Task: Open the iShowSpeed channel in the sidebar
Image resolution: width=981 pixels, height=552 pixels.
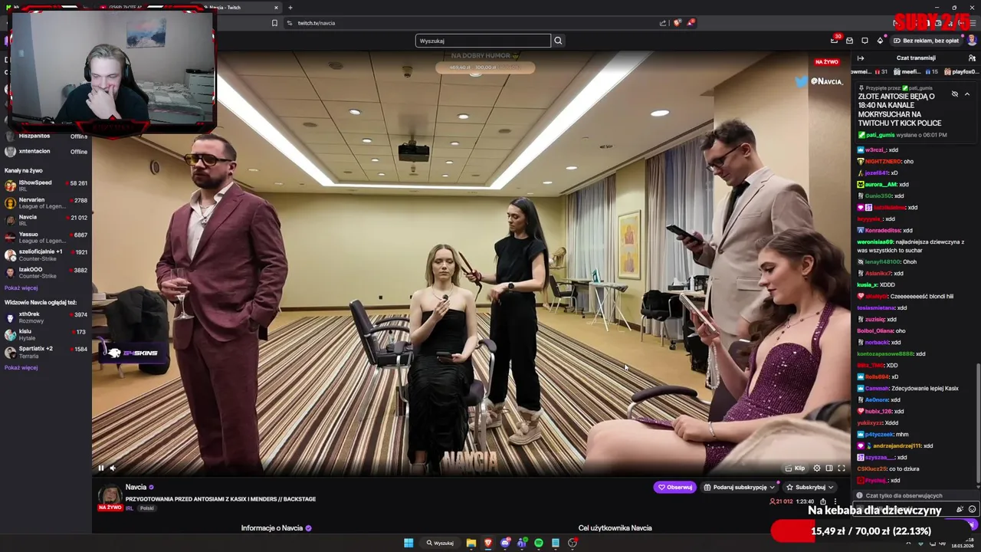Action: pos(46,186)
